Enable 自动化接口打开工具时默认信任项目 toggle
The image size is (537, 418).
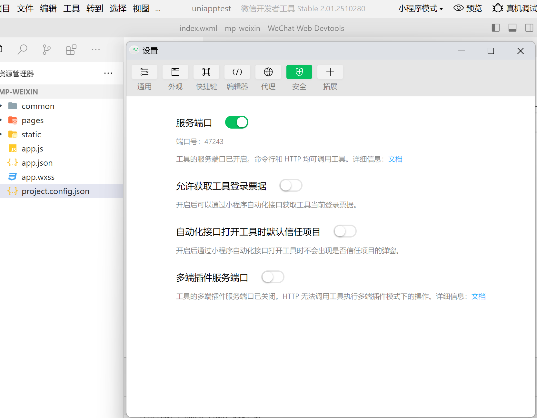[x=345, y=231]
